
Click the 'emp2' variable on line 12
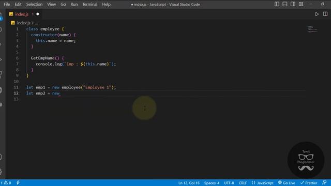coord(40,93)
